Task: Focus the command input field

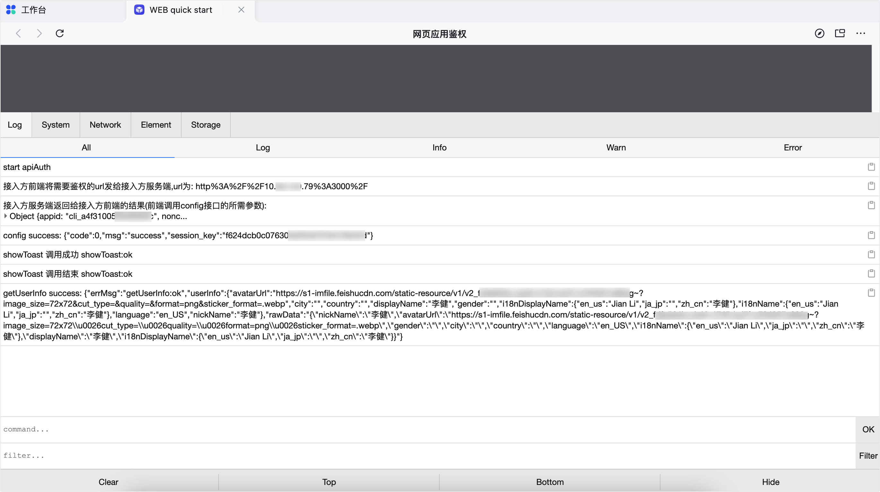Action: (427, 429)
